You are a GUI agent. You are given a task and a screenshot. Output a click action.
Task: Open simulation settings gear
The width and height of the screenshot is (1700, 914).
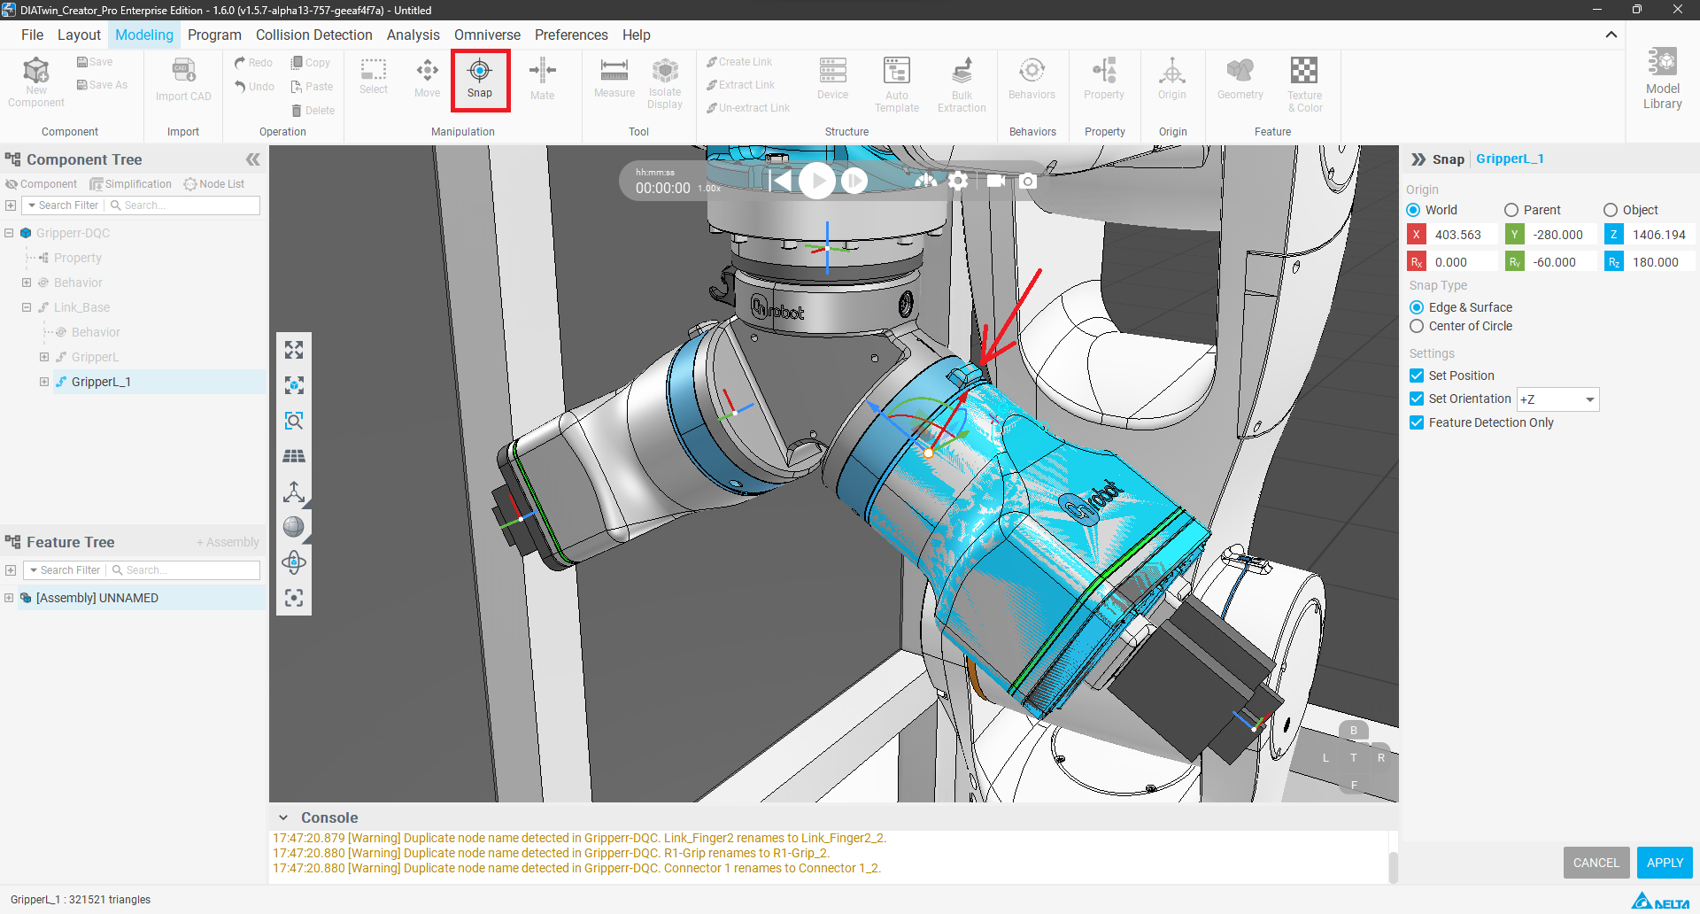958,181
